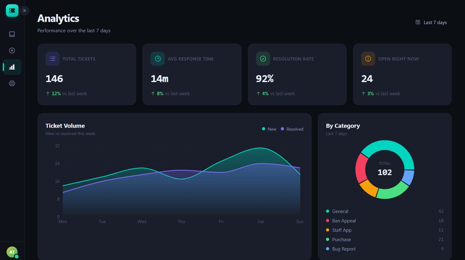The height and width of the screenshot is (260, 465).
Task: Click the 4% vs last week trend
Action: pos(276,94)
